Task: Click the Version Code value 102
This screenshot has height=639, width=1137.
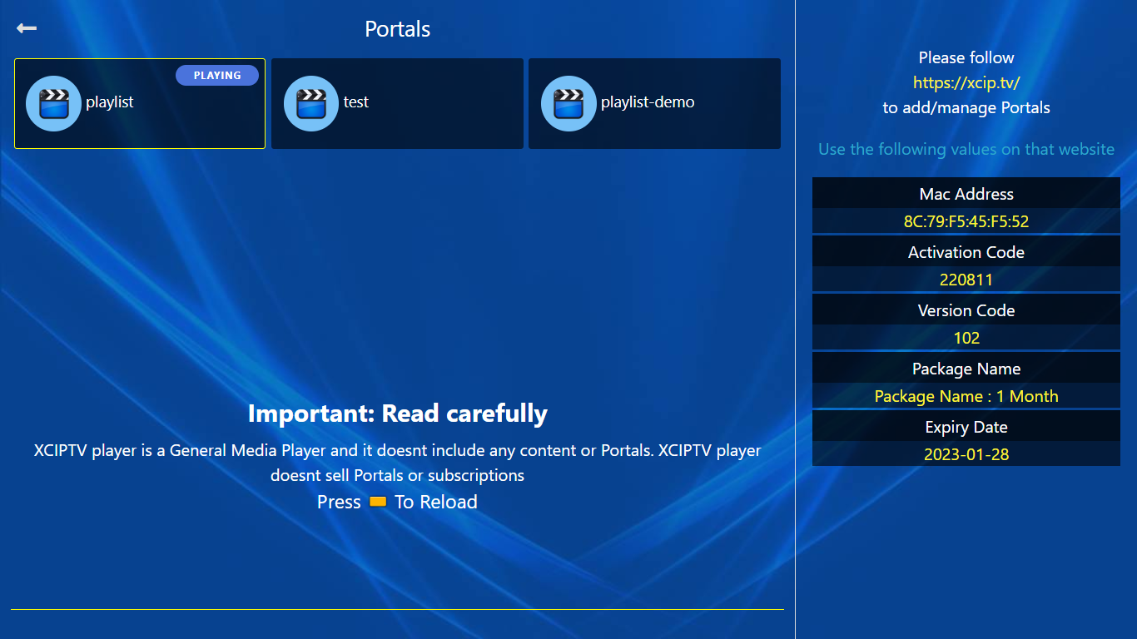Action: click(966, 338)
